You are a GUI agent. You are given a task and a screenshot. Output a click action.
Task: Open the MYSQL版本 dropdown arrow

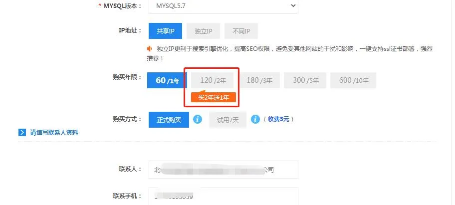(293, 5)
